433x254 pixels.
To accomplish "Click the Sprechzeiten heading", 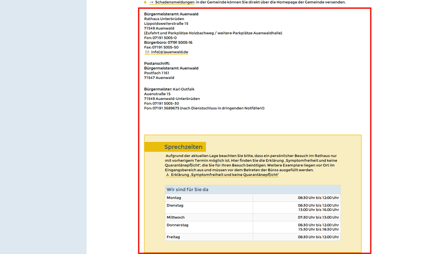I will tap(183, 147).
